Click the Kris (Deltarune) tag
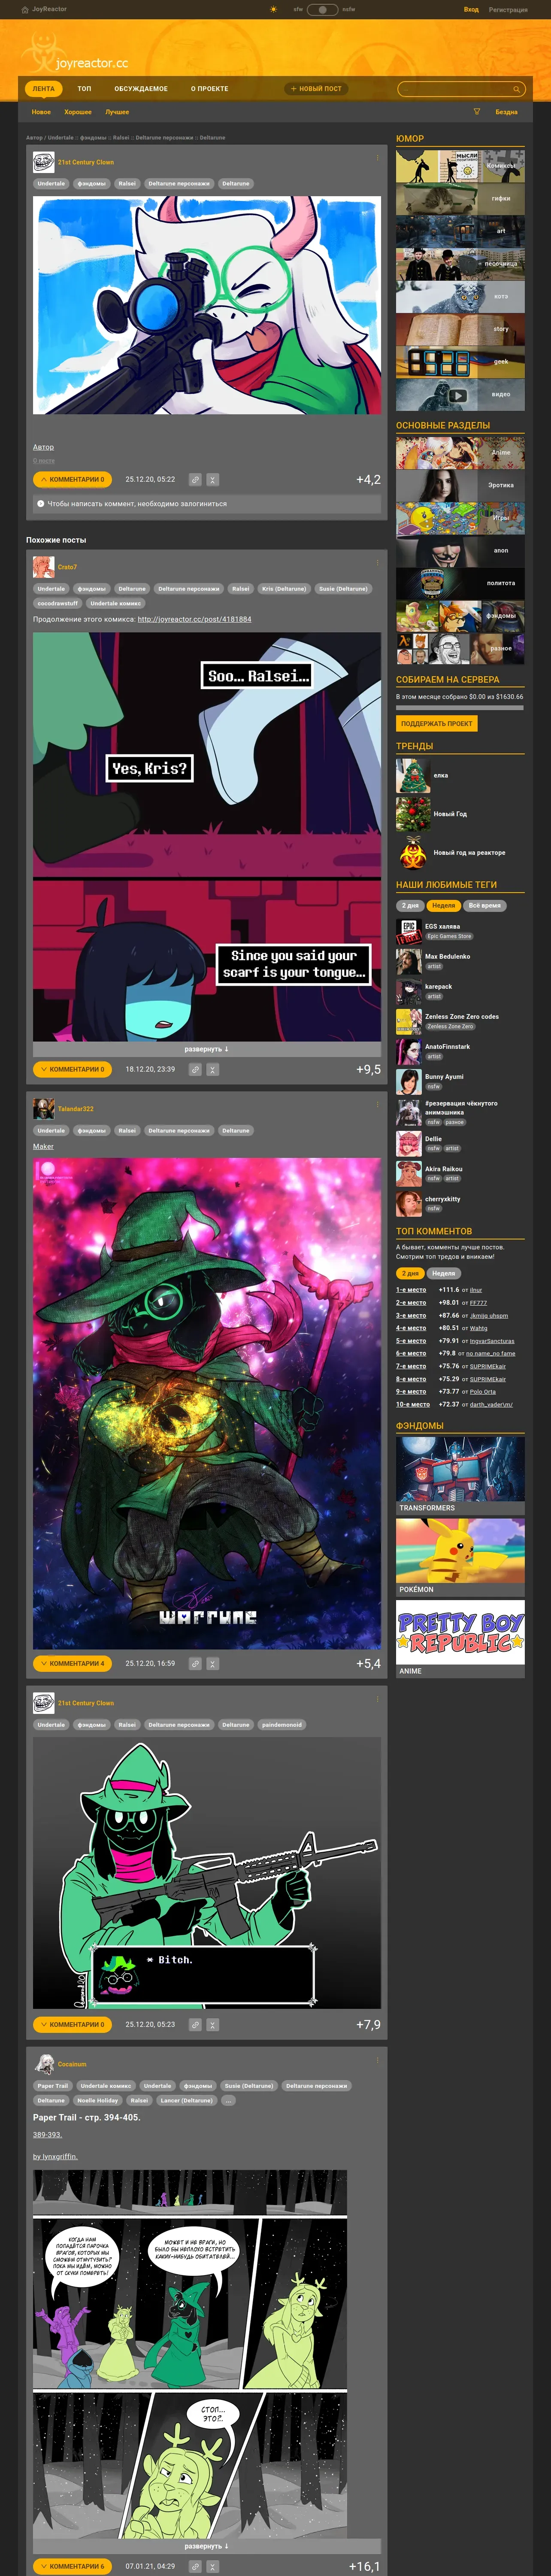Viewport: 551px width, 2576px height. 284,589
